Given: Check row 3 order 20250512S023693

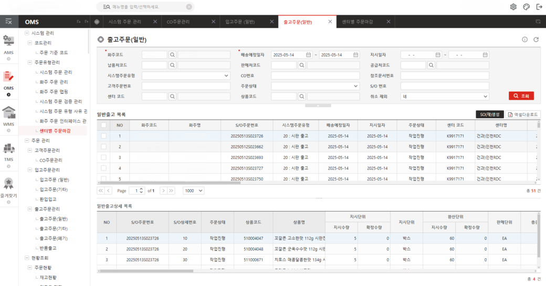Looking at the screenshot, I should coord(104,157).
